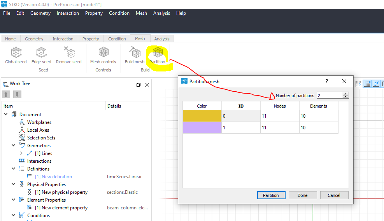Click the Definitions tree icon
Image resolution: width=384 pixels, height=221 pixels.
[x=22, y=169]
